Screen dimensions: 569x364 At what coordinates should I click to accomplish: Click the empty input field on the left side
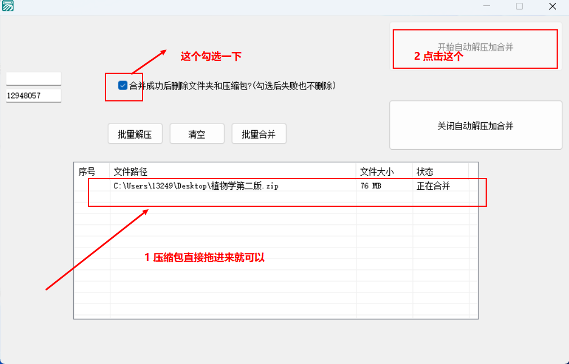33,78
